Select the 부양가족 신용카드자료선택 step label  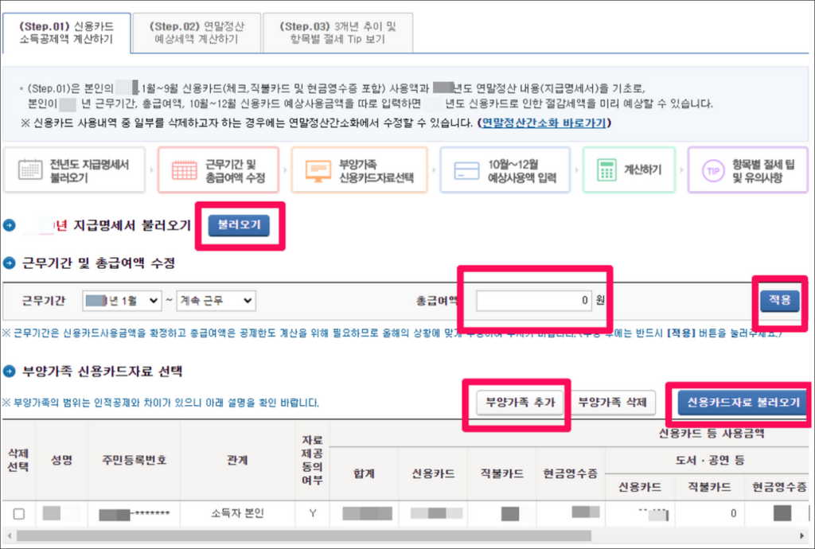pyautogui.click(x=376, y=171)
